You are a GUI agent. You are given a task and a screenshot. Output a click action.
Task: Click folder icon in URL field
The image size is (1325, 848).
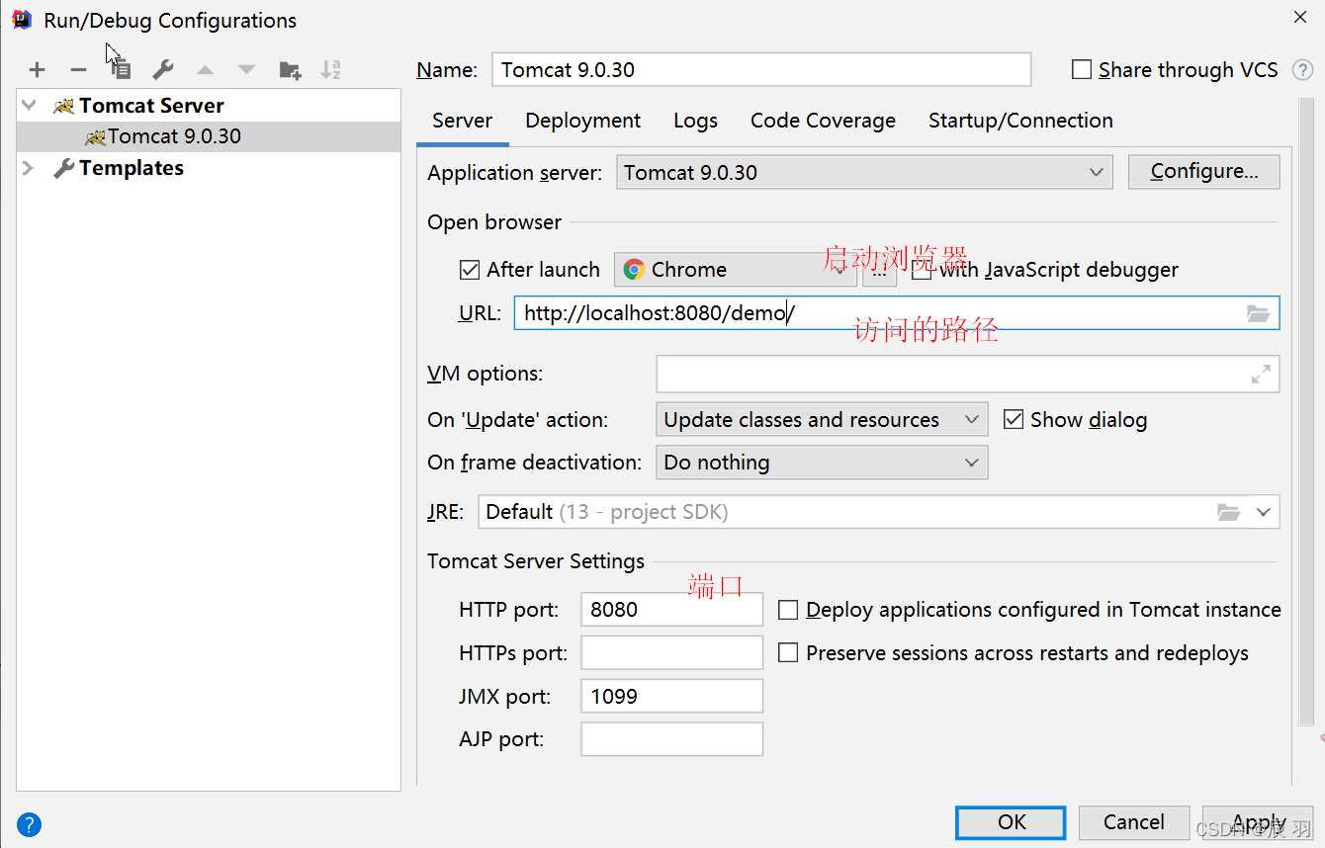[1258, 313]
